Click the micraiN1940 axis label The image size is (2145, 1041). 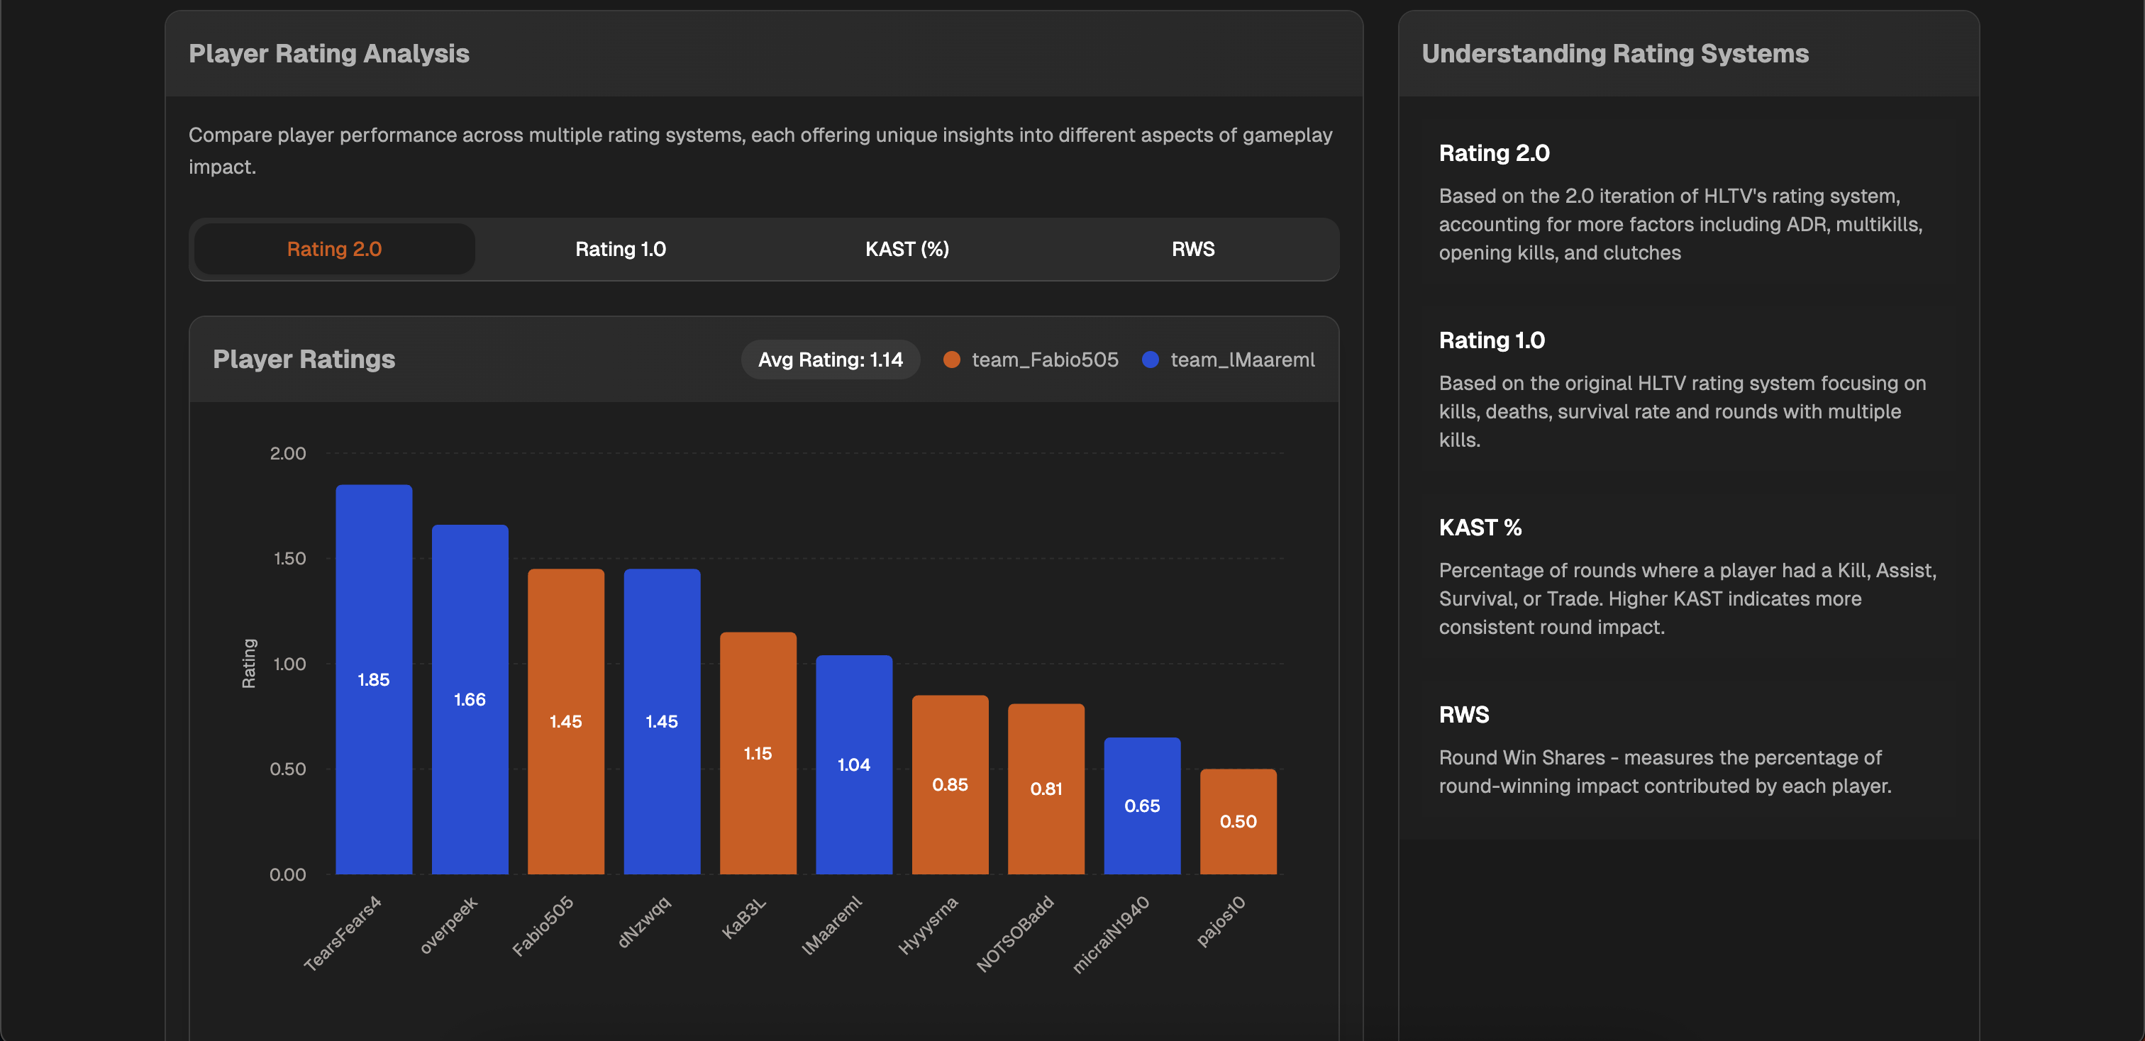pos(1111,935)
